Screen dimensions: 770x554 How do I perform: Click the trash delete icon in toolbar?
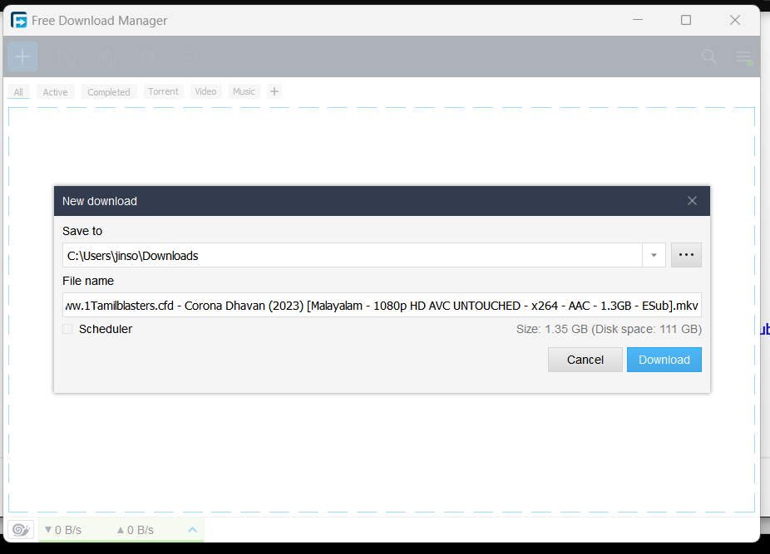click(147, 57)
